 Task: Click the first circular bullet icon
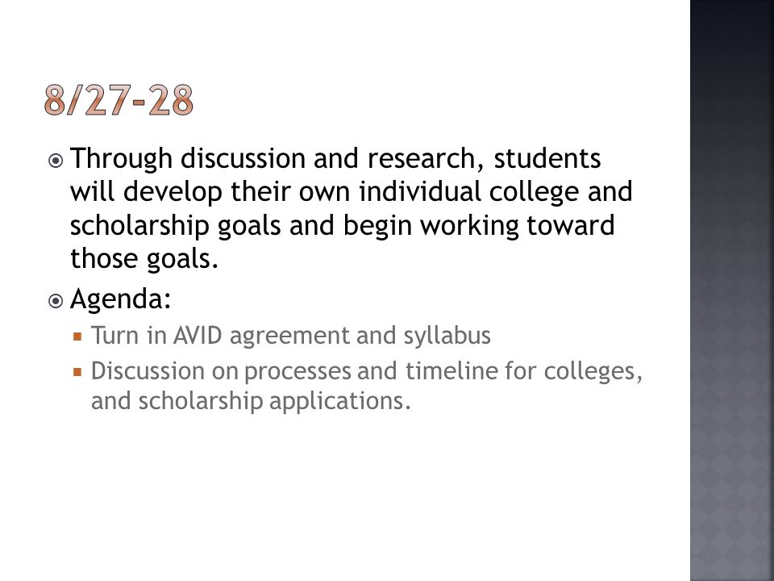(56, 161)
